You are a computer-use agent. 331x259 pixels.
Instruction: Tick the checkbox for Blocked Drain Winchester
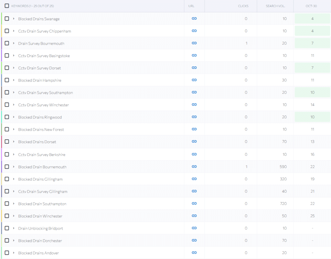point(6,216)
